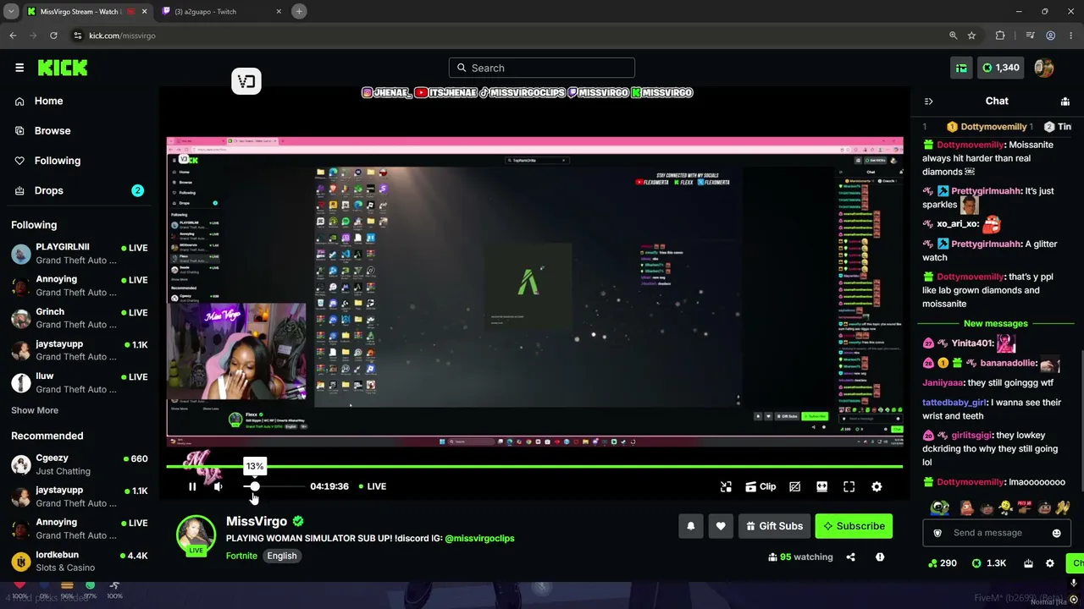Click the English language tag
The width and height of the screenshot is (1084, 609).
pyautogui.click(x=282, y=556)
